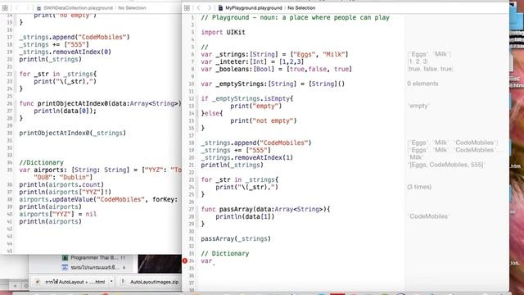Click '// Dictionary' comment in MyPlayground

[225, 253]
